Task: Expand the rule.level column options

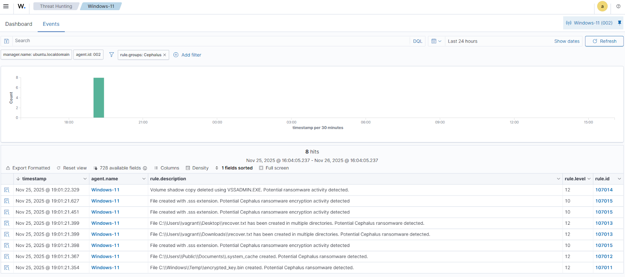Action: coord(589,179)
